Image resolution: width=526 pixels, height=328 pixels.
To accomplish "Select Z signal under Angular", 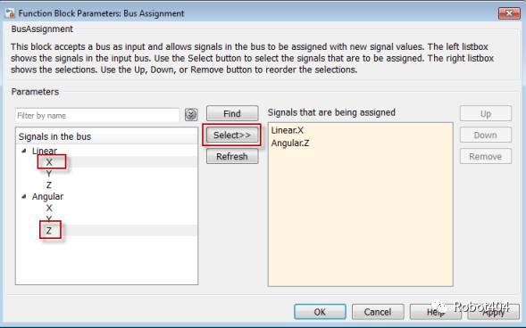I will click(49, 231).
